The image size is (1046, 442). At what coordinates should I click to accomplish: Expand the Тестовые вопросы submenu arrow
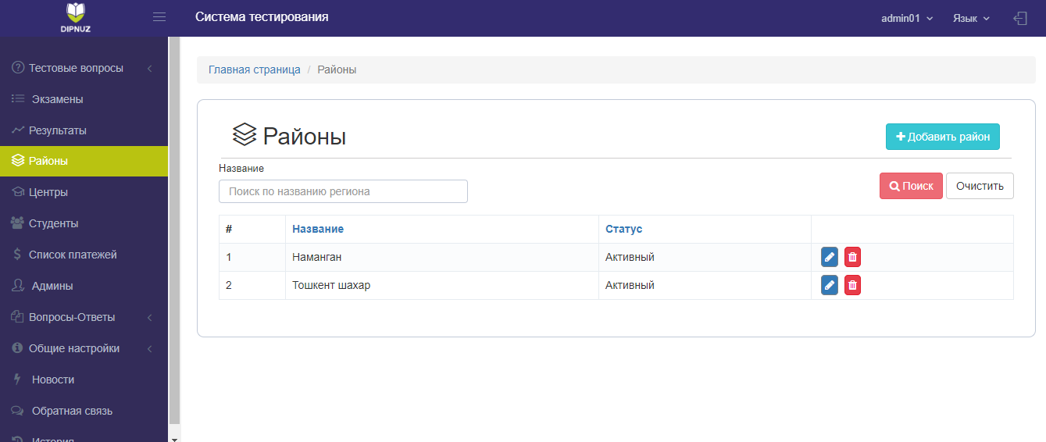pyautogui.click(x=149, y=69)
